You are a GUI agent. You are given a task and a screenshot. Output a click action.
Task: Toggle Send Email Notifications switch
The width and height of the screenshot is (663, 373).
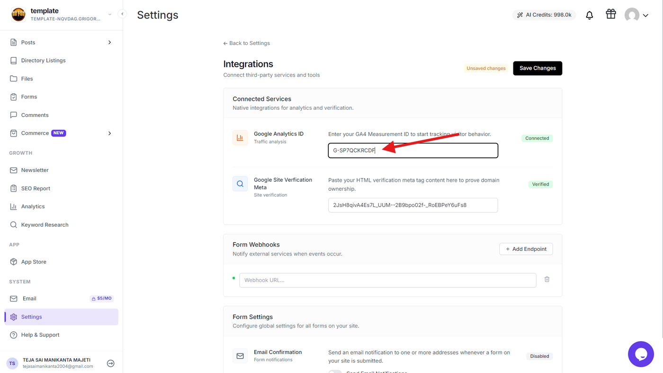tap(335, 372)
